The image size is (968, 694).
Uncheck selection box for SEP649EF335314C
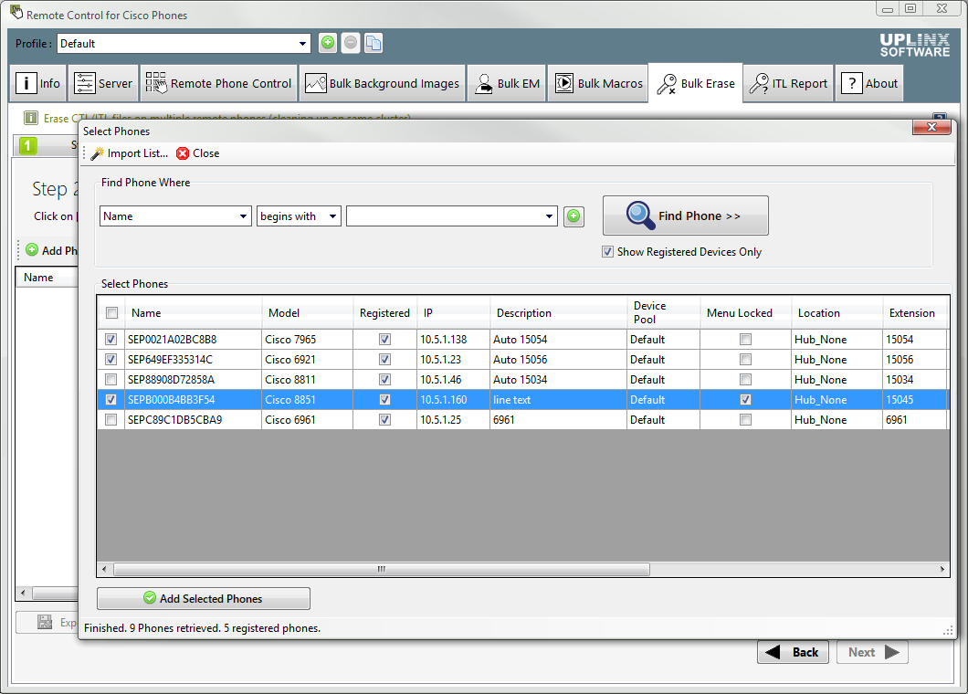pyautogui.click(x=111, y=360)
